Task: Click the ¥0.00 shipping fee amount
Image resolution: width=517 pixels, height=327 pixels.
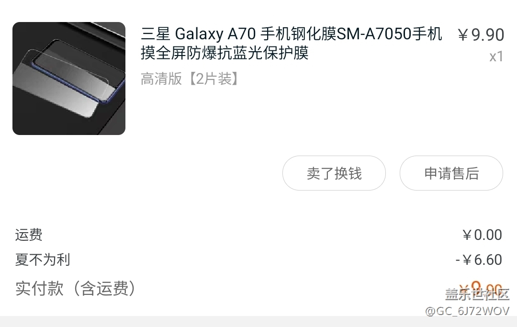Action: tap(482, 235)
